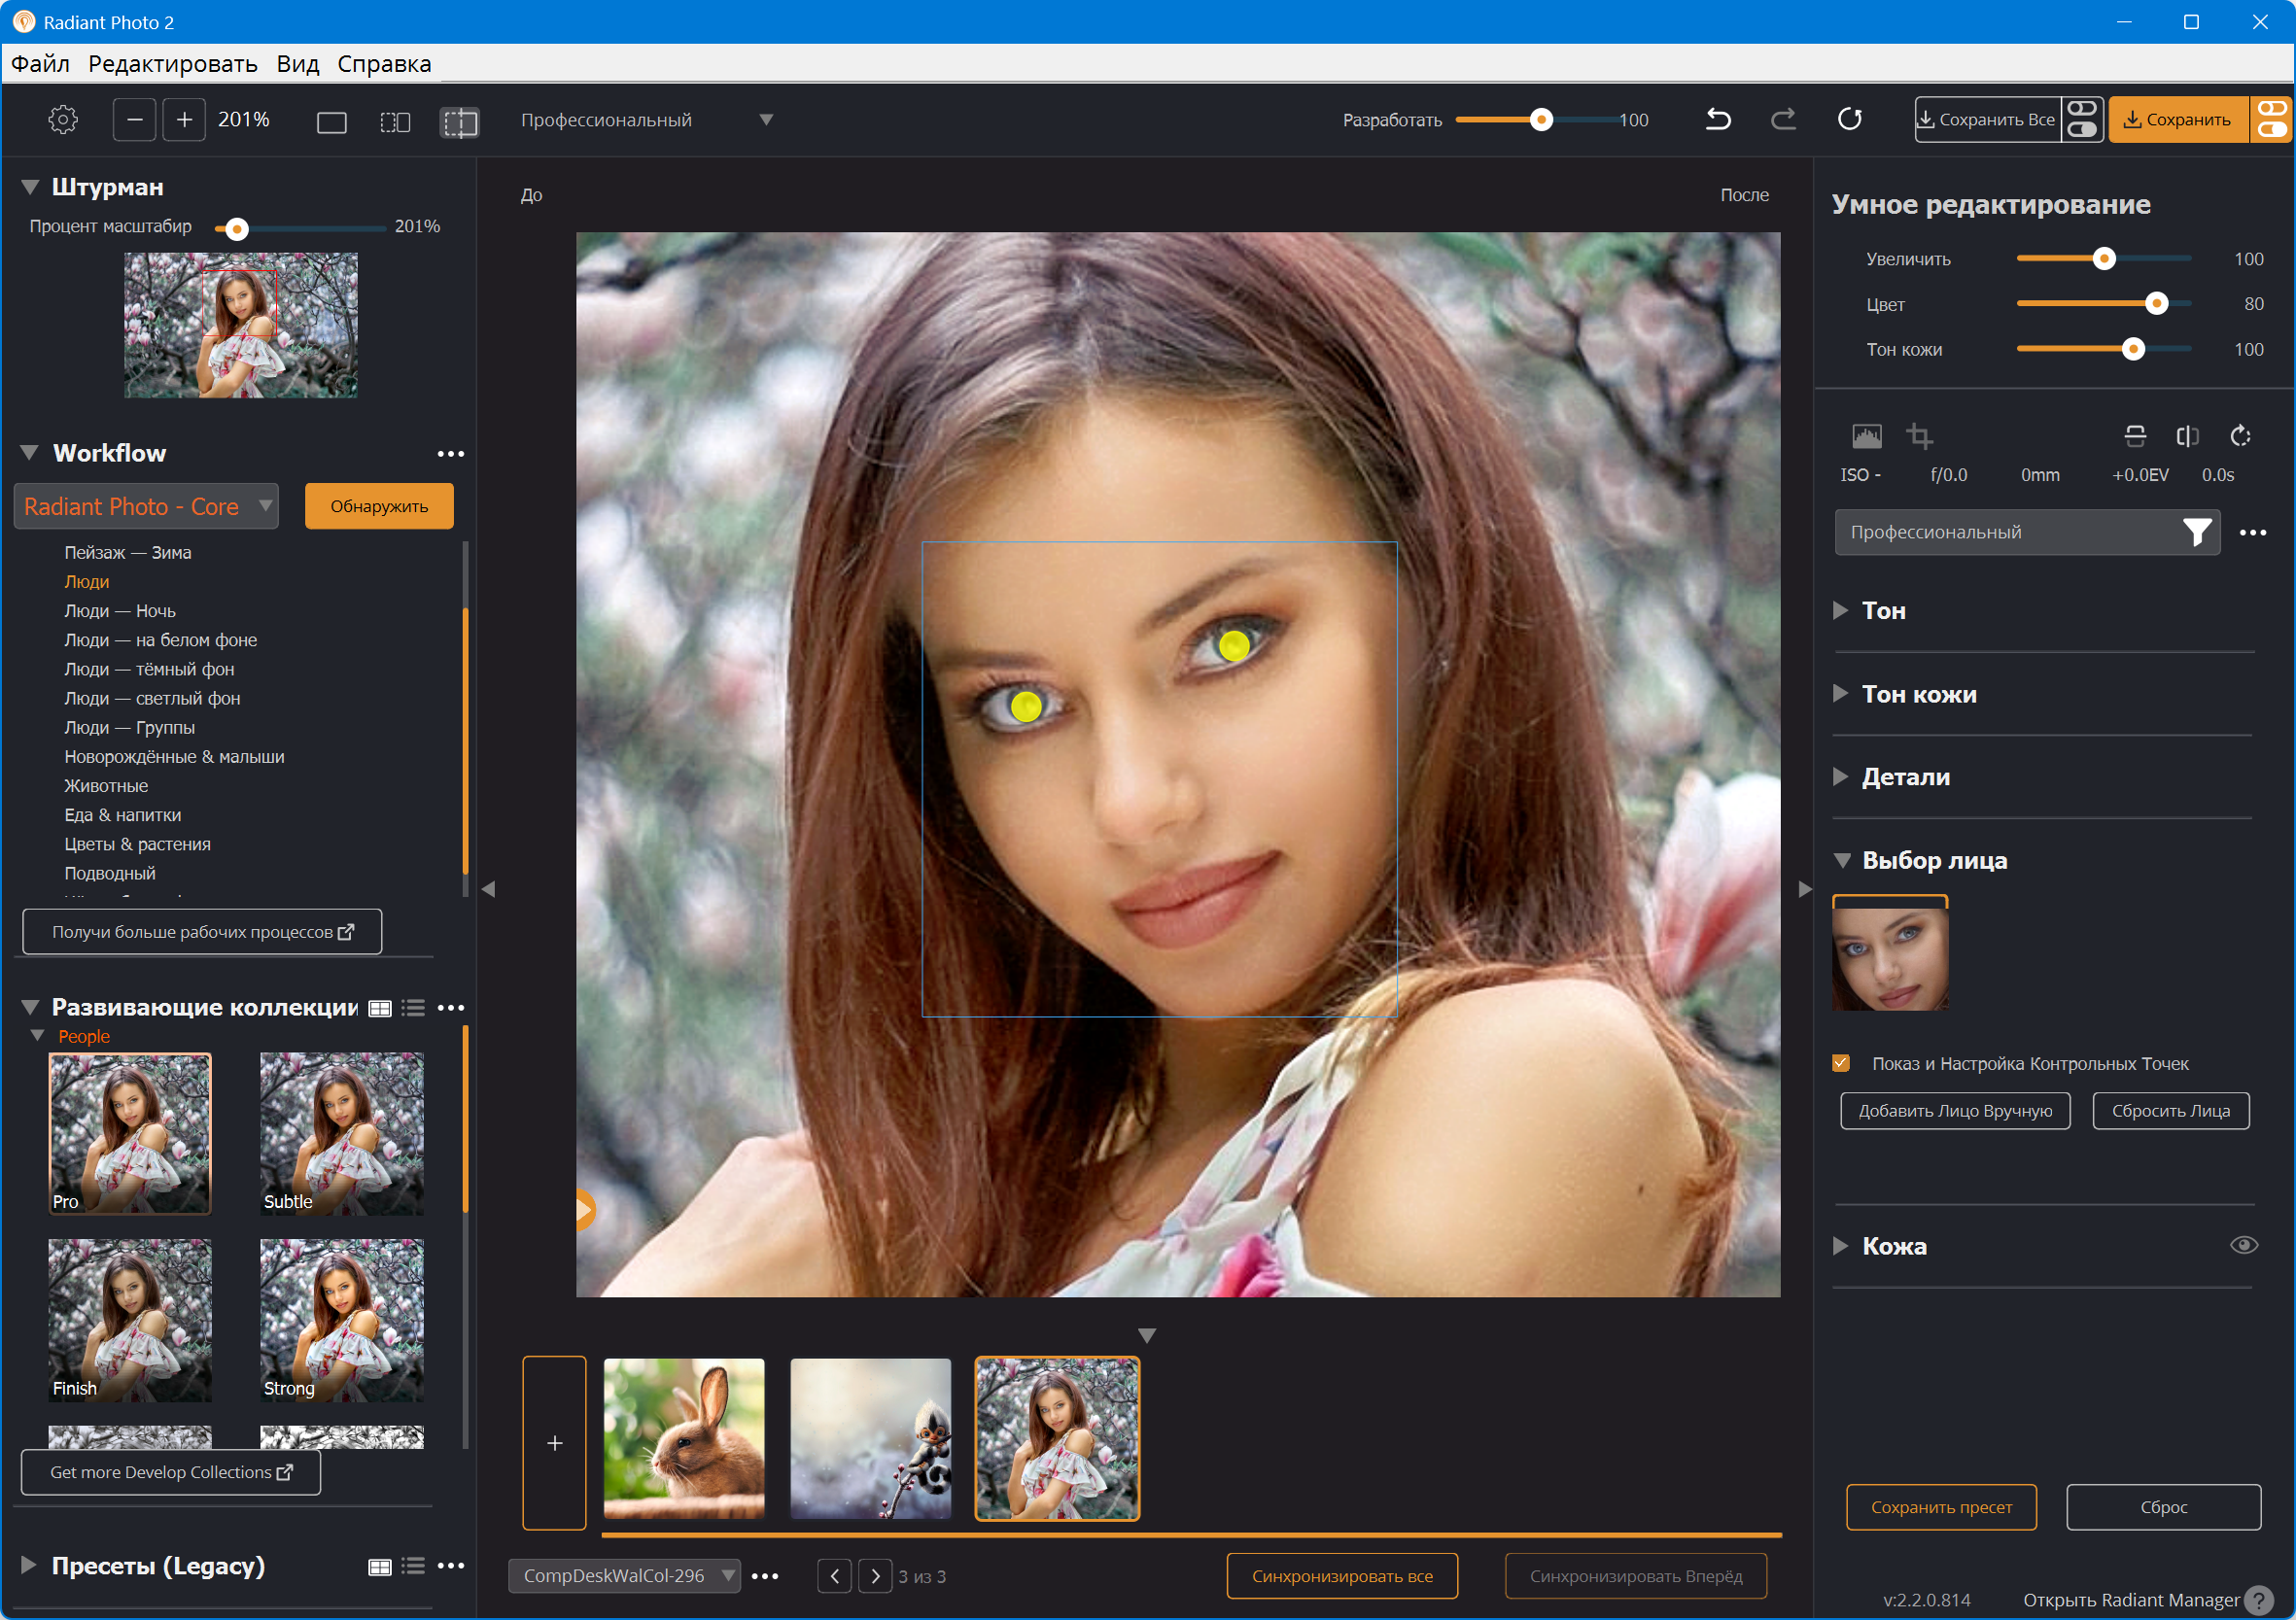
Task: Open the Справка menu
Action: pos(384,64)
